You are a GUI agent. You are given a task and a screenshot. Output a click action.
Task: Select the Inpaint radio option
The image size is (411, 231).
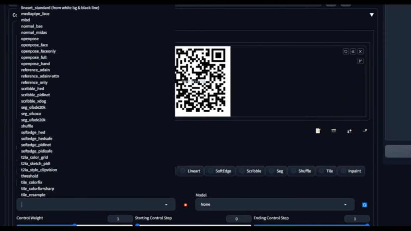click(351, 171)
